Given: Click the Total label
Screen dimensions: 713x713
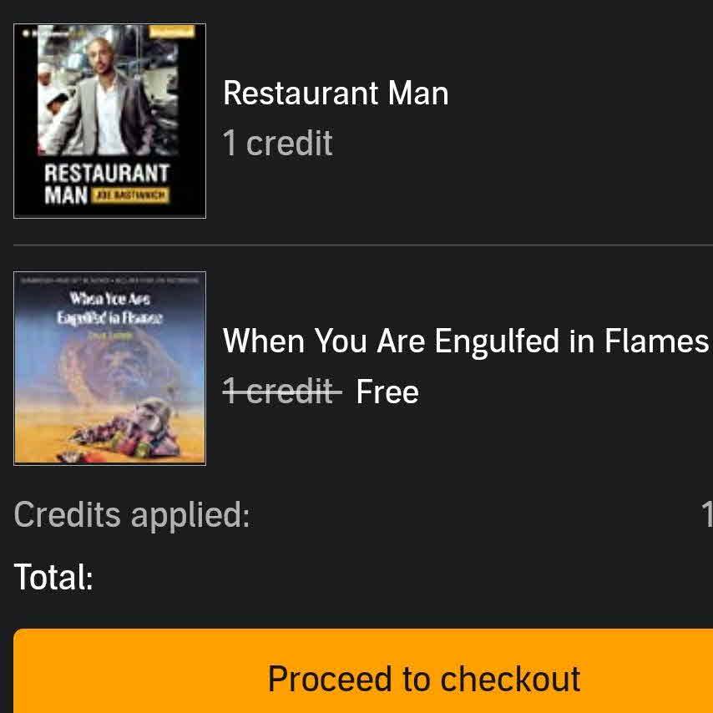Looking at the screenshot, I should [53, 577].
